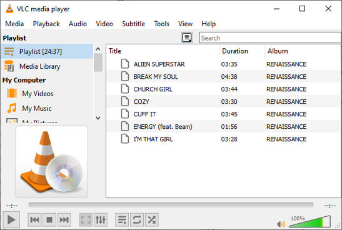Screen dimensions: 342x230
Task: Open My Videos in sidebar
Action: (47, 94)
